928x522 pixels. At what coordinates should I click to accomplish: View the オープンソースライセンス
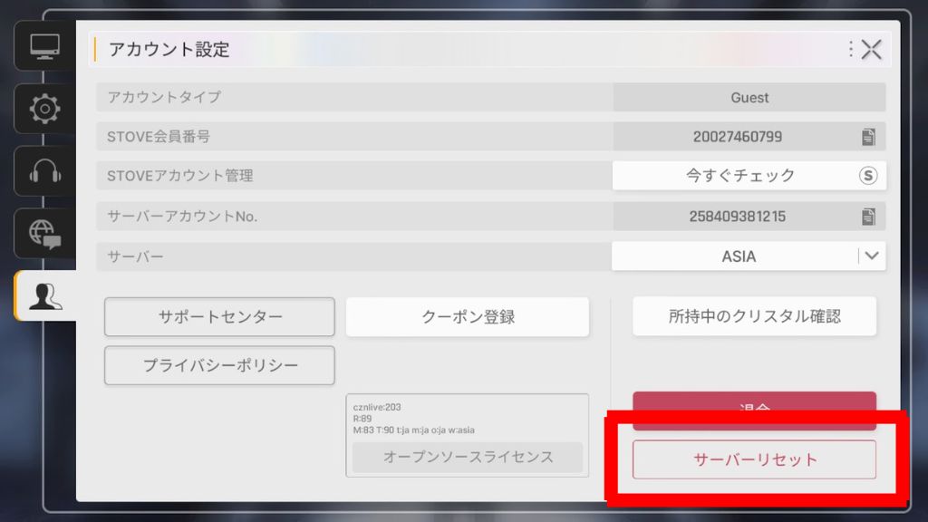pos(468,457)
